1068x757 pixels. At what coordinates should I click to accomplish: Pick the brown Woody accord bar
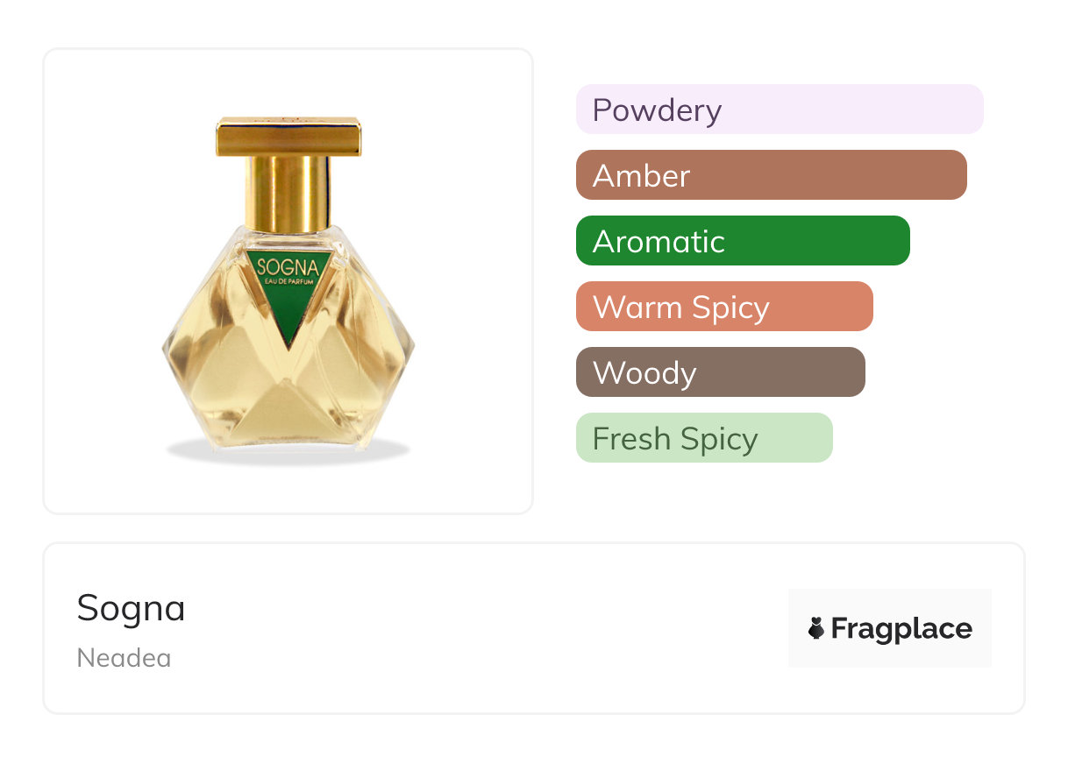720,372
